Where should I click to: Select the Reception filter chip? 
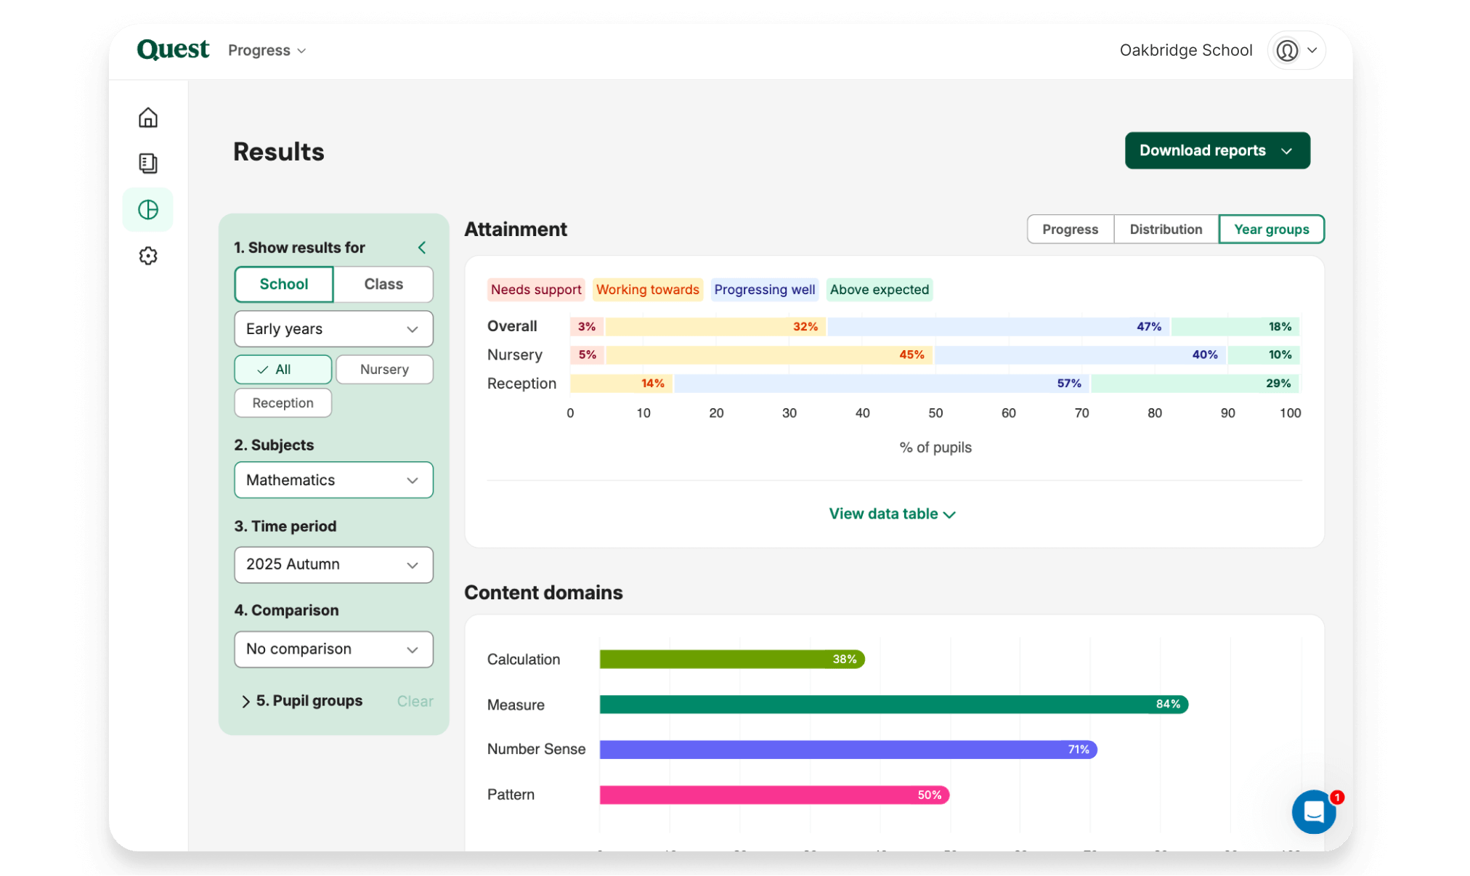(283, 403)
